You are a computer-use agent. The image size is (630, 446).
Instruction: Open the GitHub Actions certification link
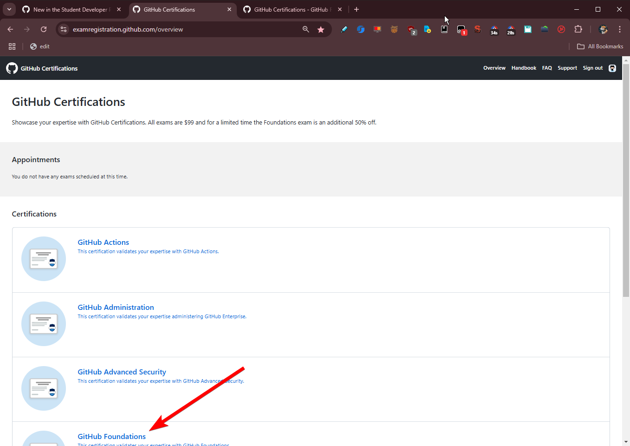pyautogui.click(x=103, y=243)
